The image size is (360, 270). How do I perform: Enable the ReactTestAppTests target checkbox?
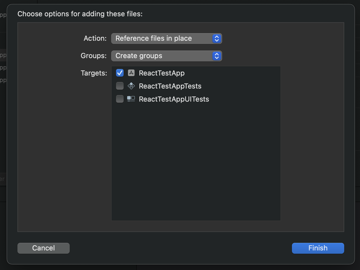[x=120, y=86]
